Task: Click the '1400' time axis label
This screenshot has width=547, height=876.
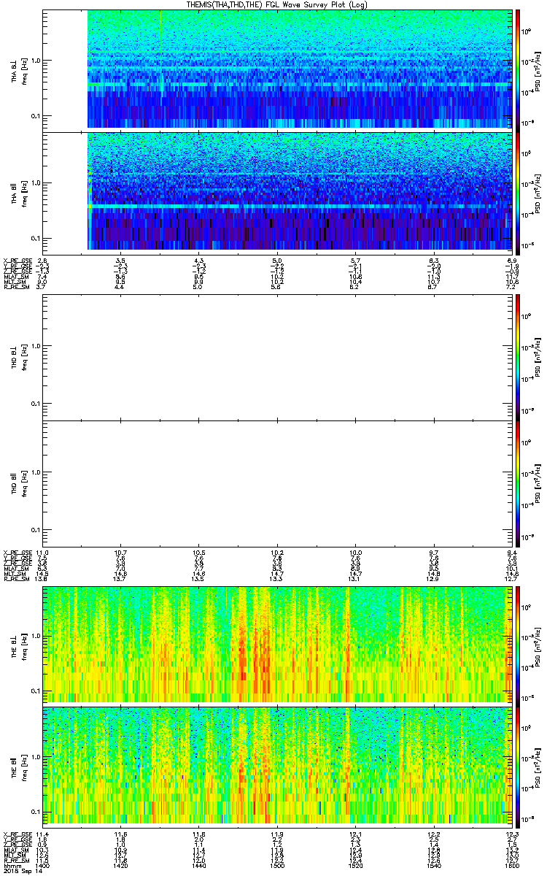Action: click(x=42, y=865)
